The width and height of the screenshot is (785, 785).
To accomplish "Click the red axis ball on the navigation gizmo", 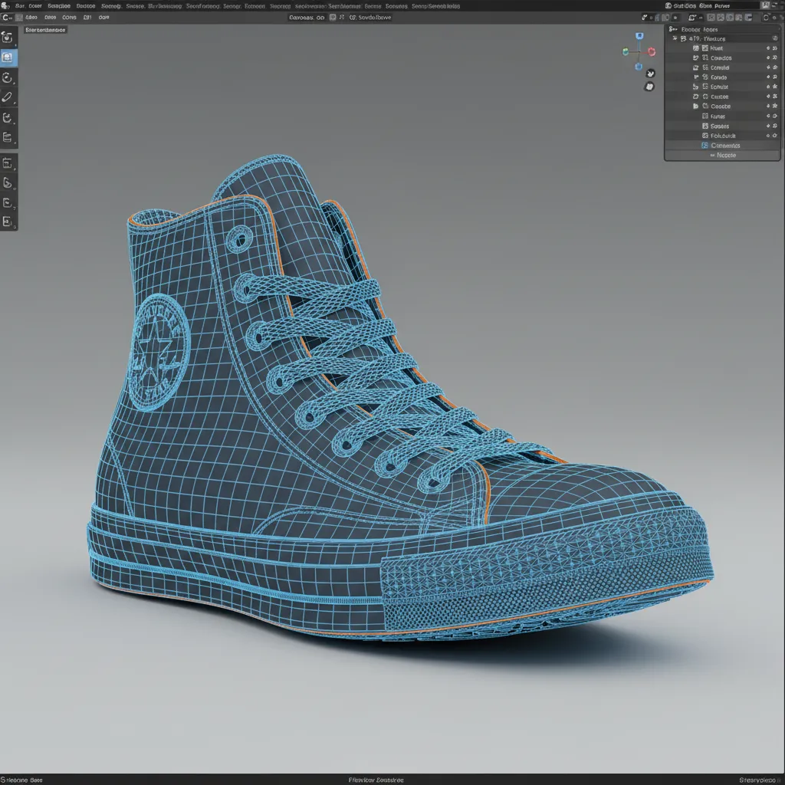I will (651, 51).
